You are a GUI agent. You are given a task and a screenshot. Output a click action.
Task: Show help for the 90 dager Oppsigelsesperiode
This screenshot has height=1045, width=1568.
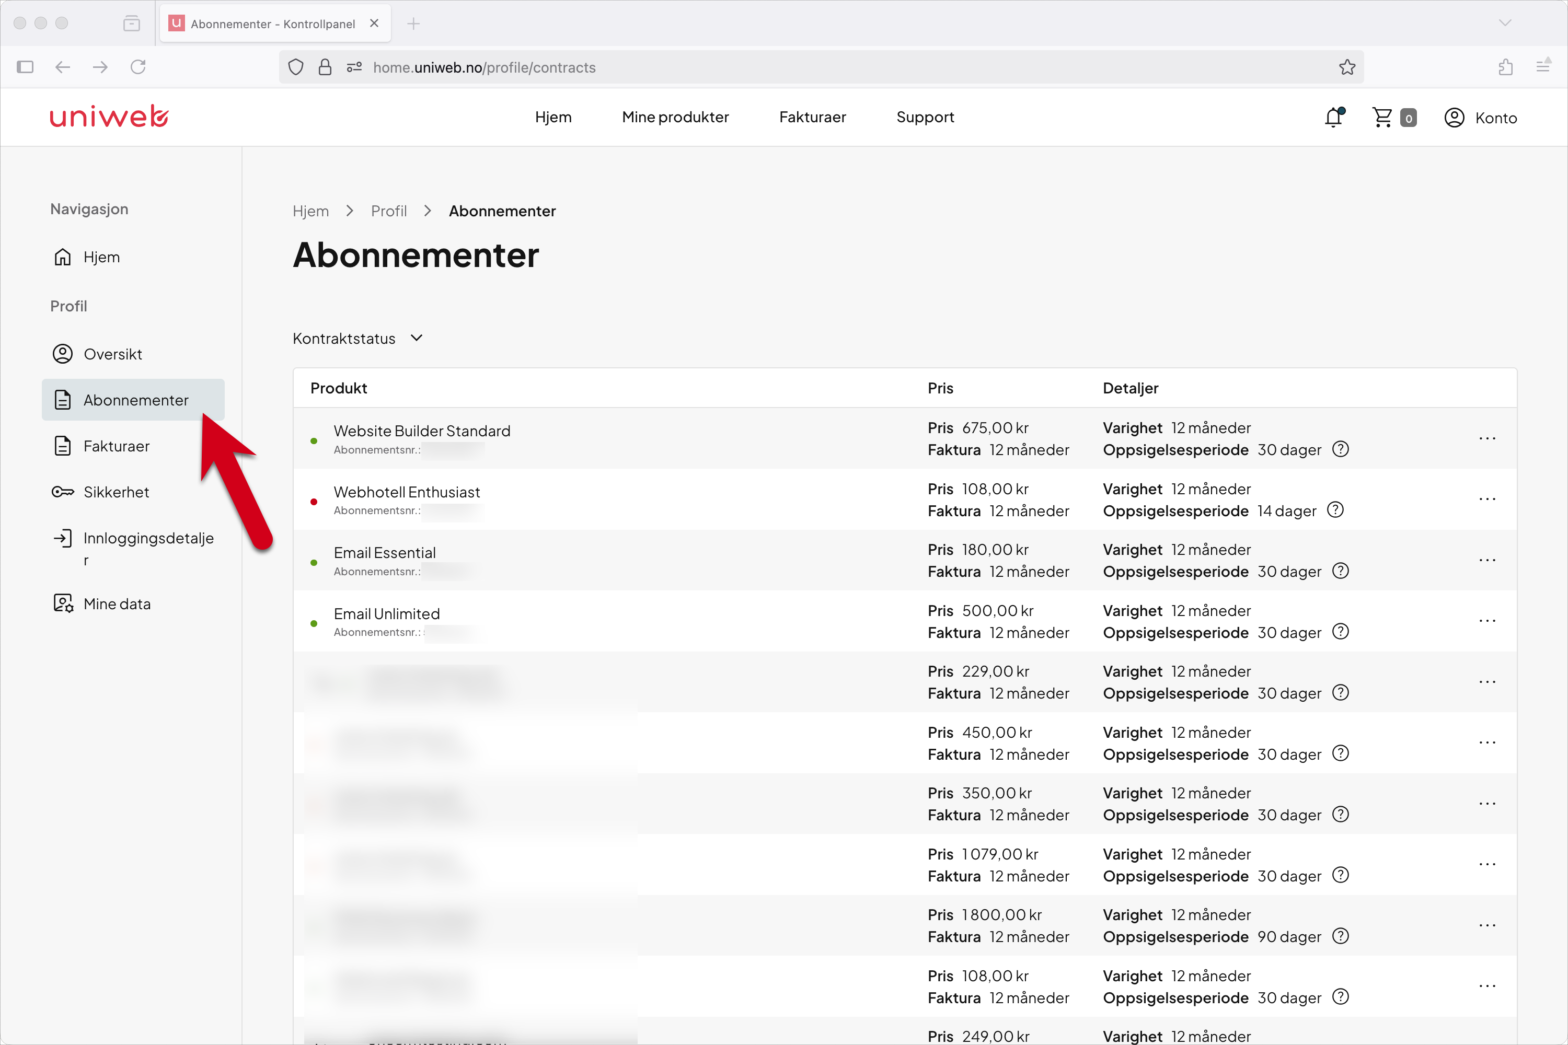(1340, 936)
